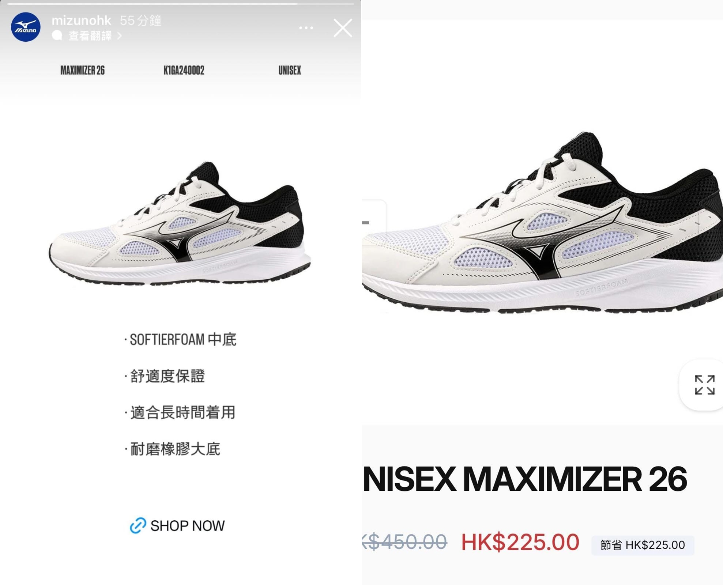Click the red HK$225.00 sale price
This screenshot has height=585, width=723.
520,542
